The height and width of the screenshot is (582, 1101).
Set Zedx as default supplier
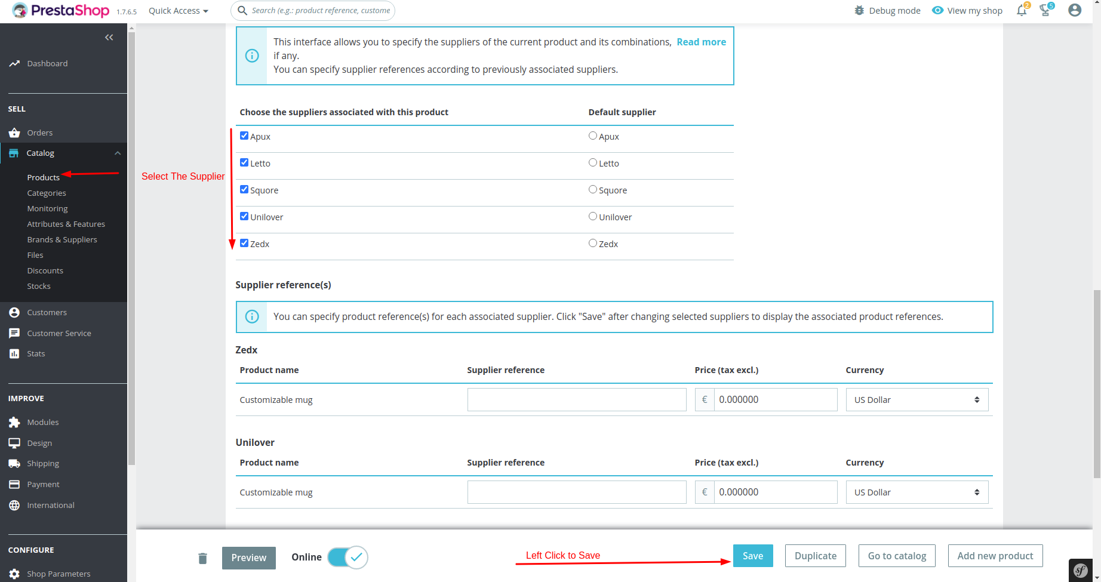593,243
